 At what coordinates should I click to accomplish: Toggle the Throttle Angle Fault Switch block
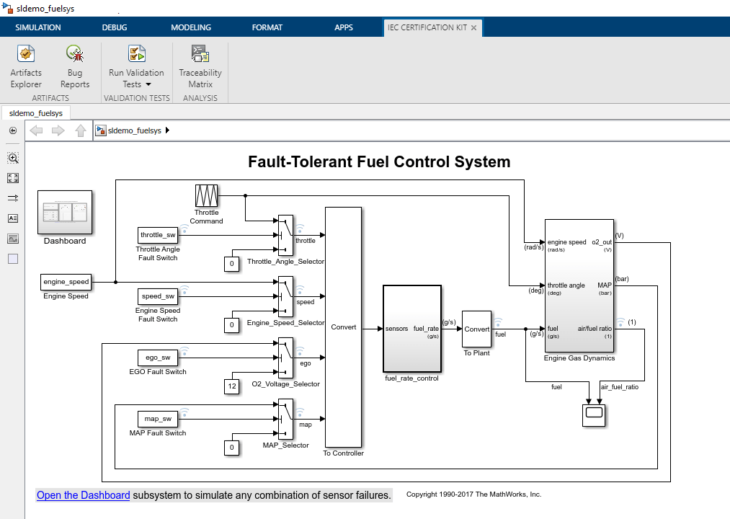tap(158, 235)
